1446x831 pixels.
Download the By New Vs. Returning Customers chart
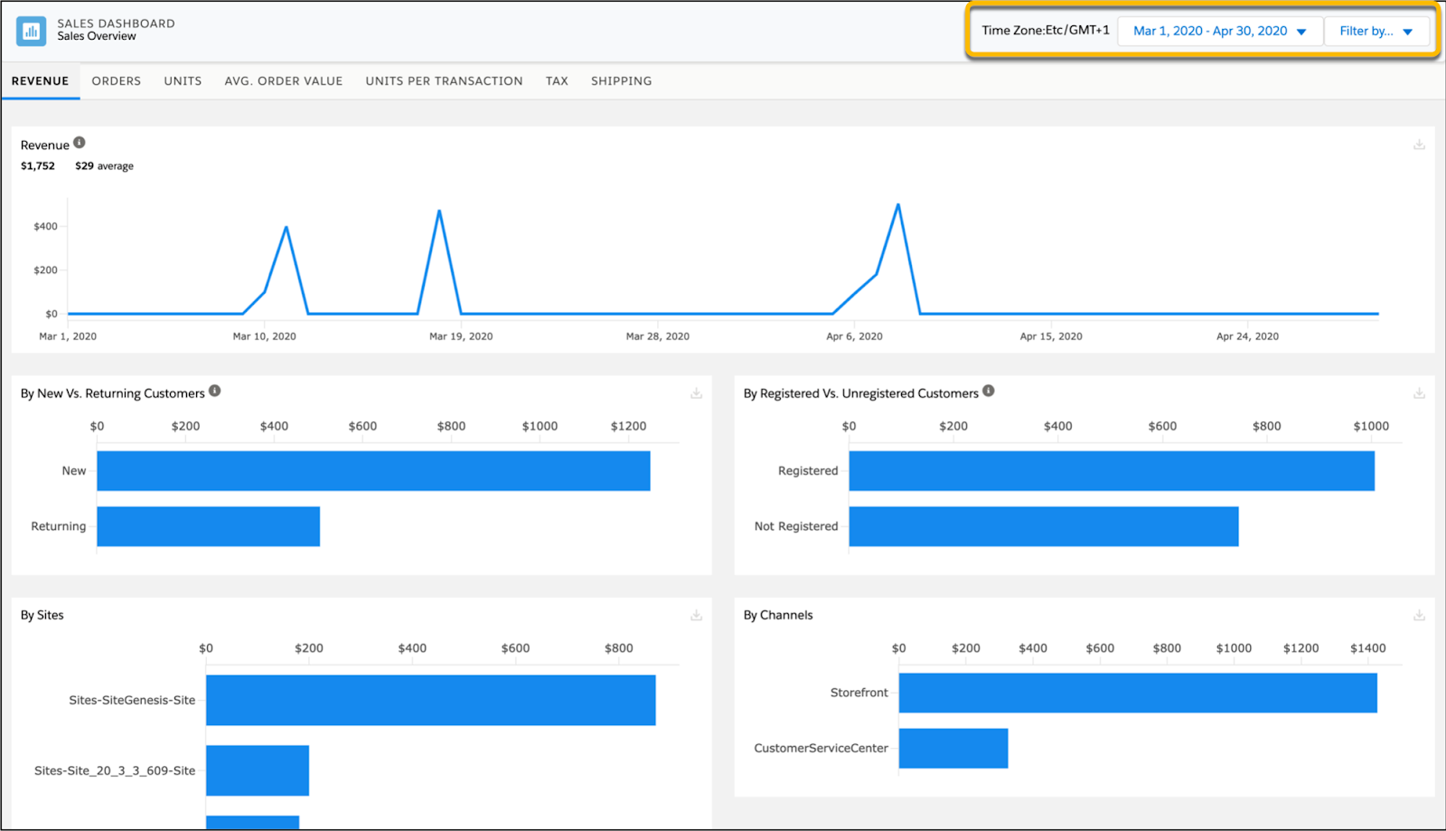click(696, 392)
